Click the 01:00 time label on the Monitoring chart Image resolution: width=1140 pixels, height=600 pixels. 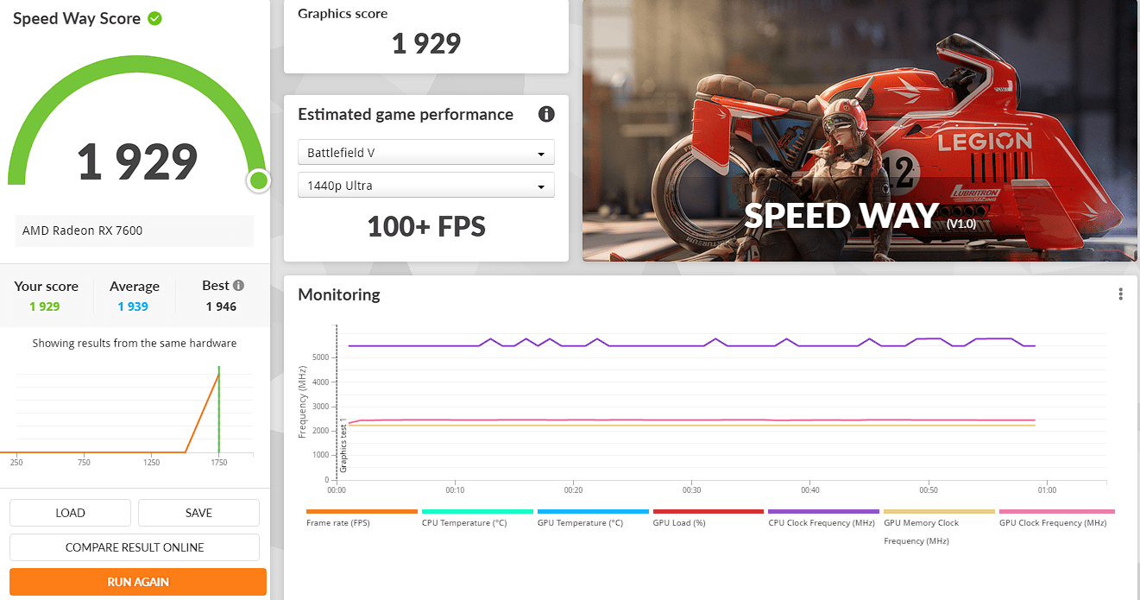click(1046, 490)
